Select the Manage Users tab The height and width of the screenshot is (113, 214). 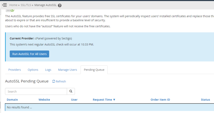tap(68, 70)
